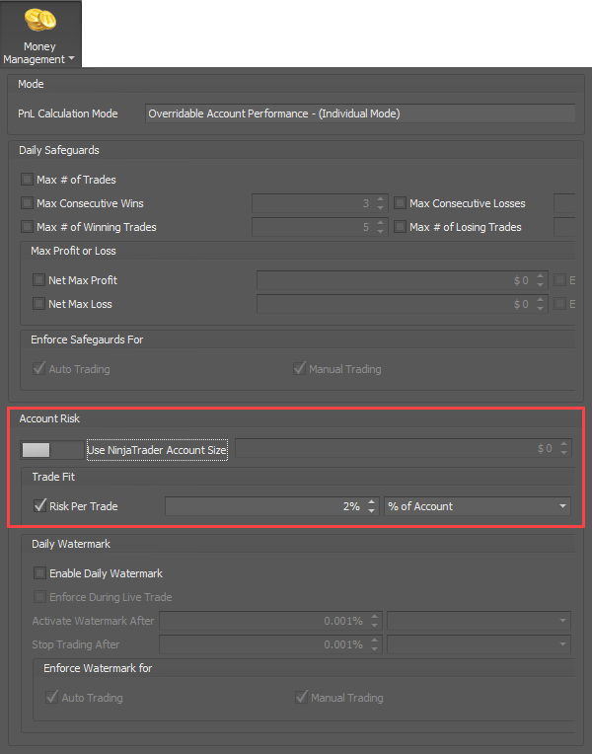Increase the Net Max Profit amount
The height and width of the screenshot is (754, 592).
click(540, 276)
